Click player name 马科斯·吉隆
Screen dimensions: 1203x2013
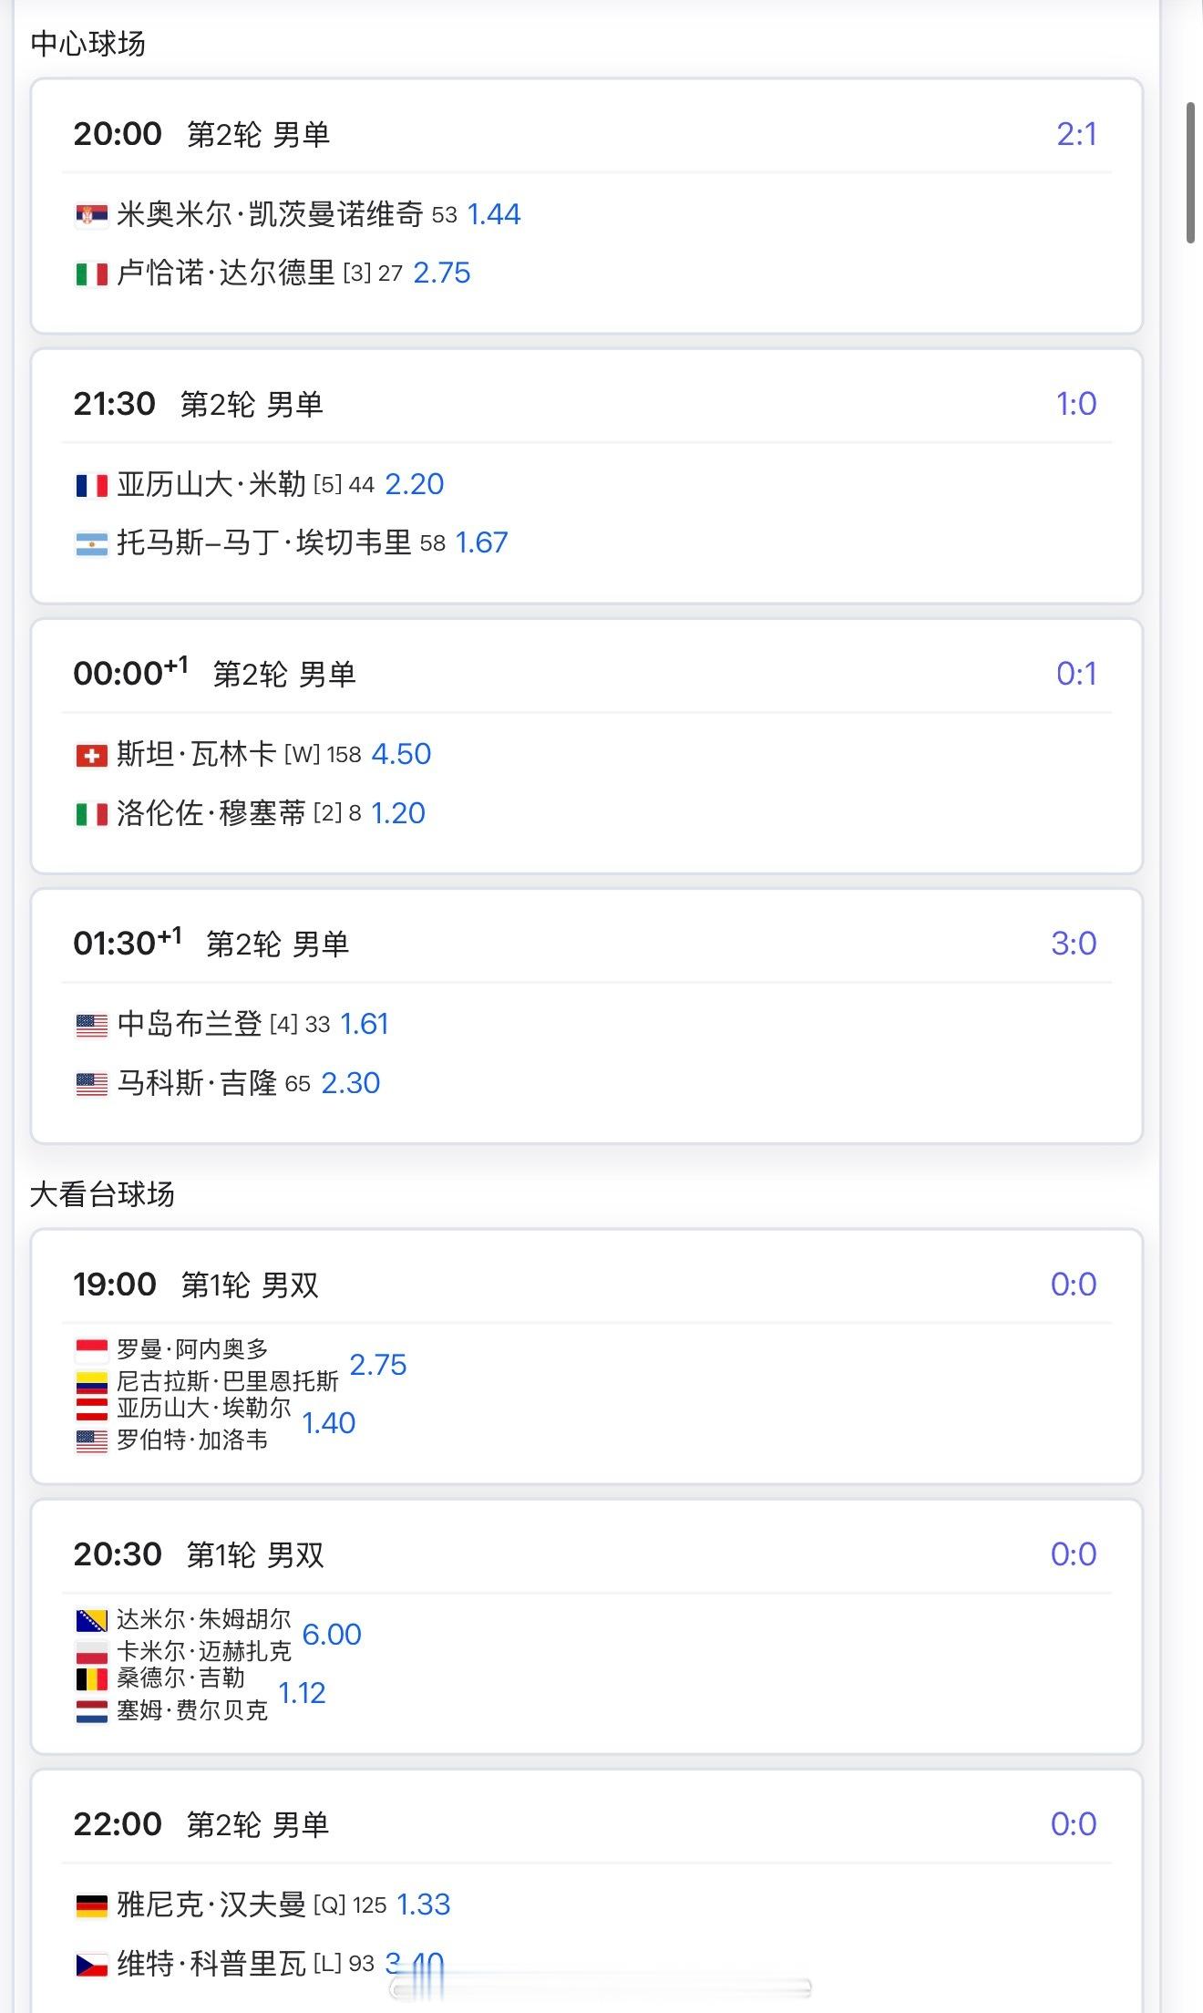click(x=197, y=1083)
